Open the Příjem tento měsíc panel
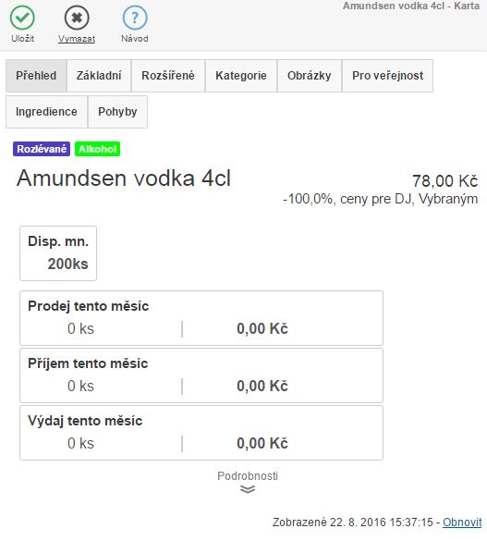 [x=201, y=375]
